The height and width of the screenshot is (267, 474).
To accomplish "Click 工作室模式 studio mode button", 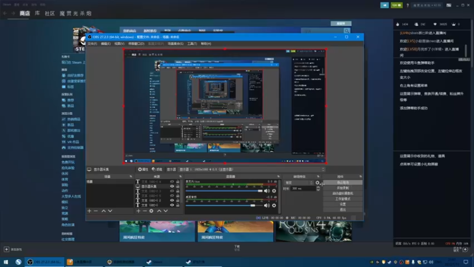I will click(x=343, y=199).
